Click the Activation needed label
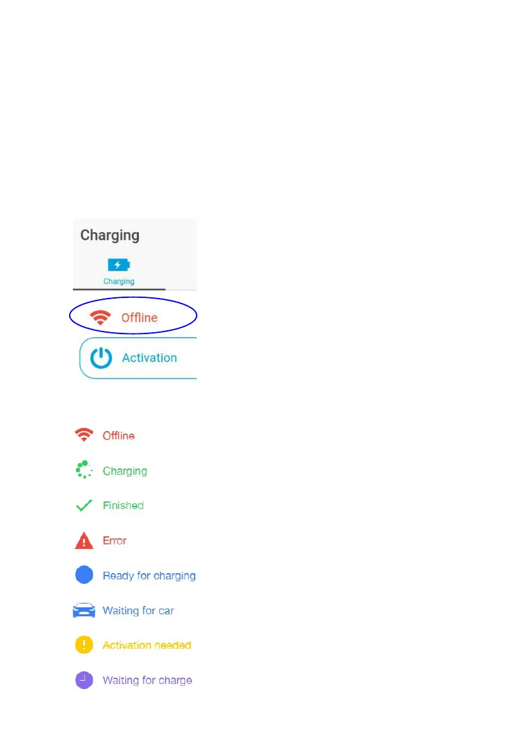The width and height of the screenshot is (532, 755). (147, 645)
